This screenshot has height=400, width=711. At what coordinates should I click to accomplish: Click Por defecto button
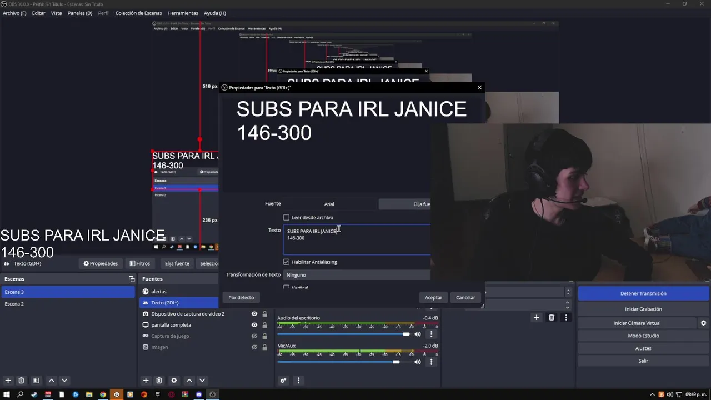[241, 298]
